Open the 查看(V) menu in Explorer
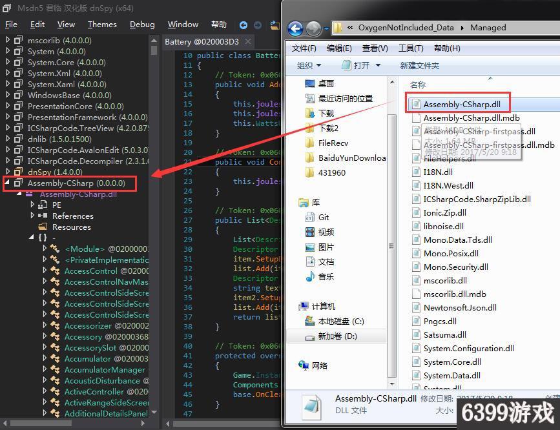Viewport: 560px width, 430px height. pyautogui.click(x=375, y=48)
